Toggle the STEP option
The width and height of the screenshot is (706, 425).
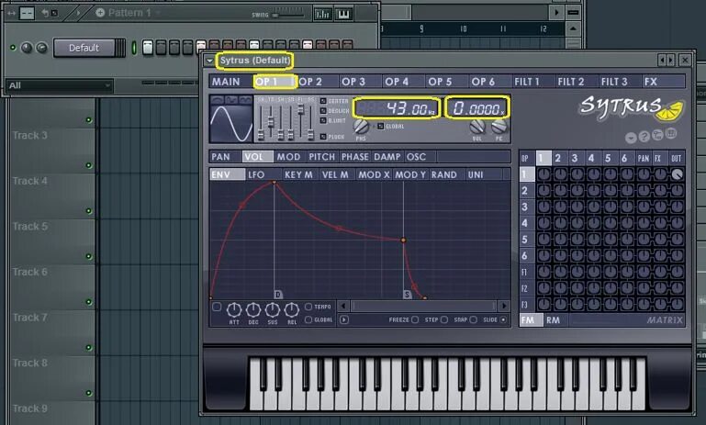[444, 319]
